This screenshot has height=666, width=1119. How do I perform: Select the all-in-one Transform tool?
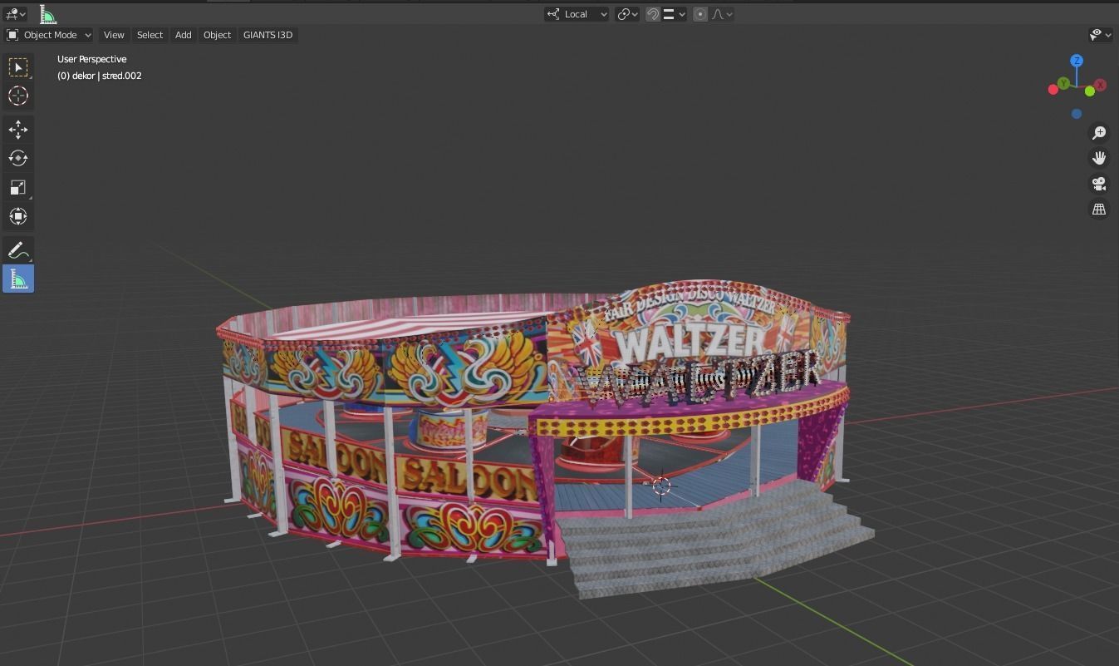18,216
